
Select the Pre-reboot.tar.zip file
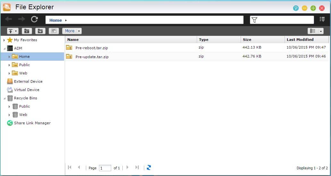coord(92,48)
